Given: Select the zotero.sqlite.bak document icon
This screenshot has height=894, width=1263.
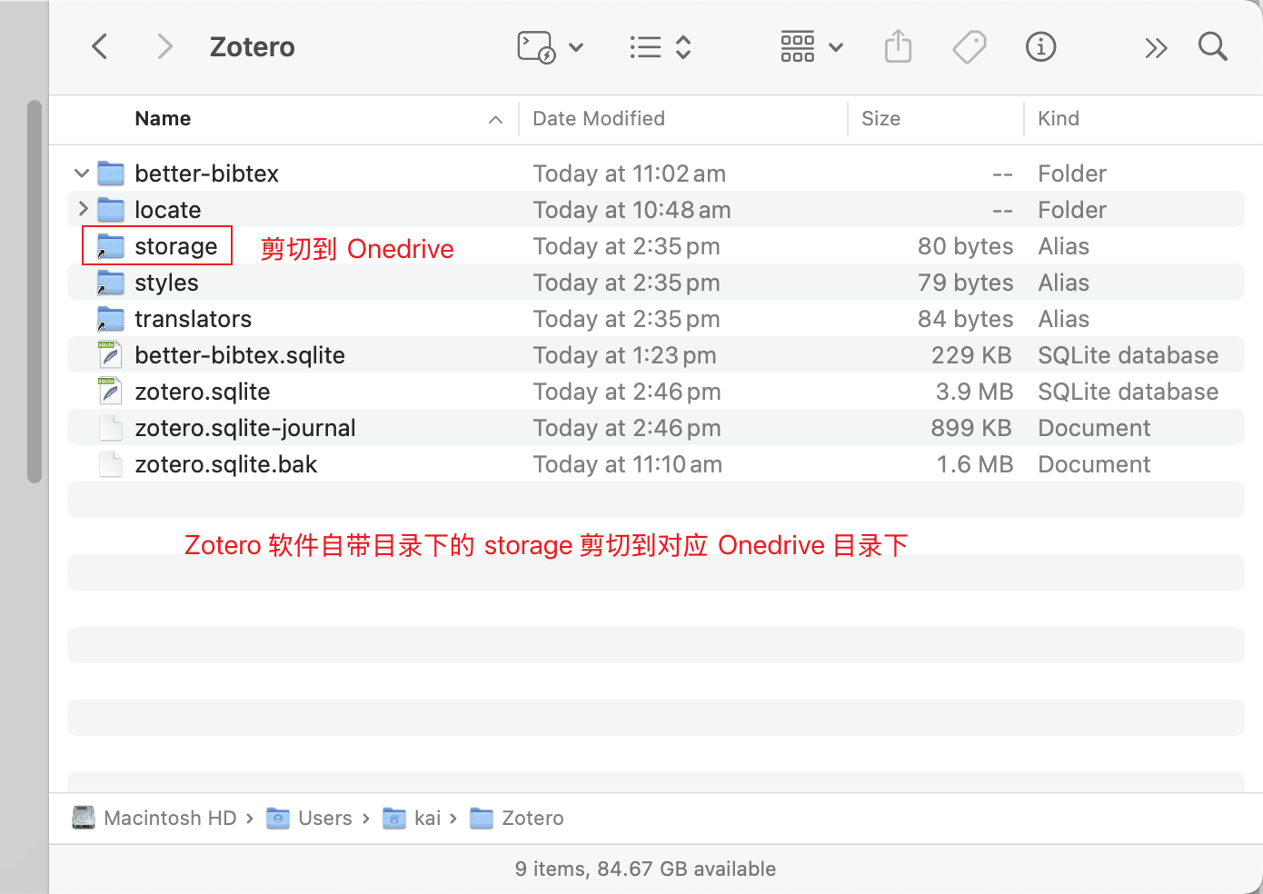Looking at the screenshot, I should [x=110, y=463].
